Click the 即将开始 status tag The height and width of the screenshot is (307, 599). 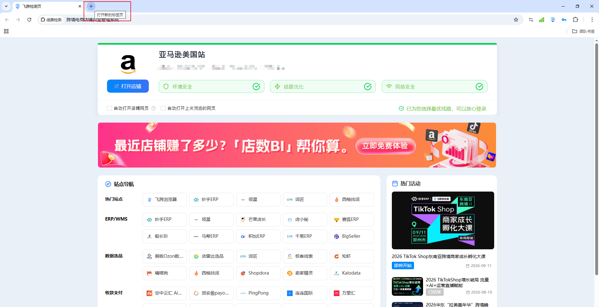point(403,266)
